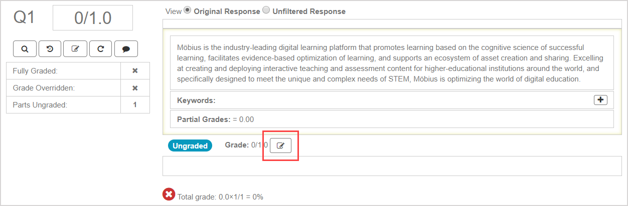The height and width of the screenshot is (206, 628).
Task: Click the Ungraded status badge
Action: [x=190, y=145]
